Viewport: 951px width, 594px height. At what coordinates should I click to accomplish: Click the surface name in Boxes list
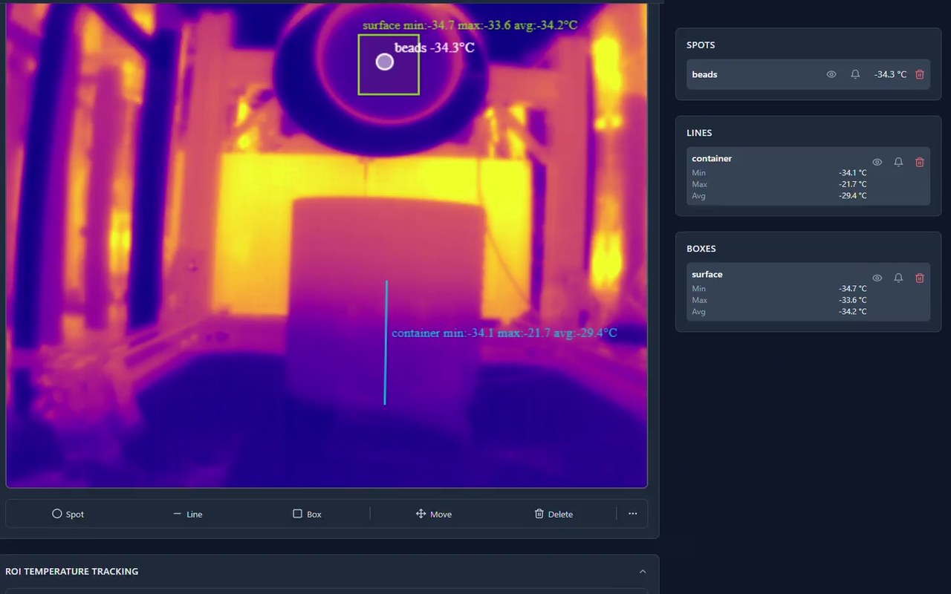point(707,274)
